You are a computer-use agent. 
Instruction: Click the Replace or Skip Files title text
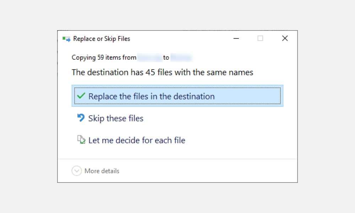tap(102, 39)
